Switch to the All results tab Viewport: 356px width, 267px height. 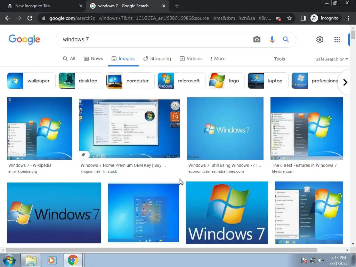coord(69,58)
